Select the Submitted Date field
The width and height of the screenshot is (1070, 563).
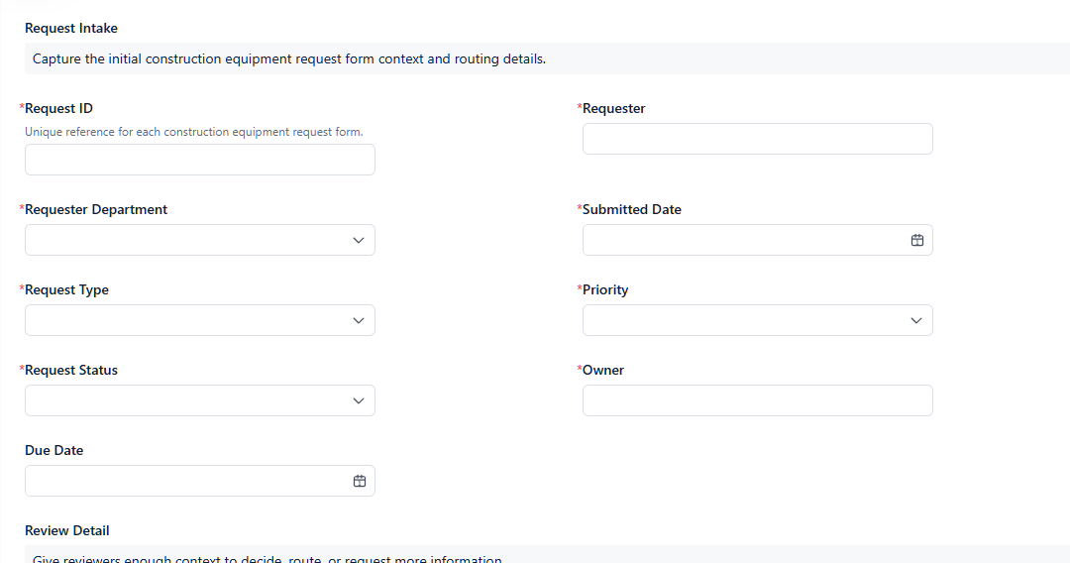click(758, 240)
